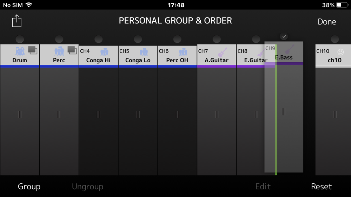
Task: Select the circle above Conga Lo channel
Action: [138, 39]
